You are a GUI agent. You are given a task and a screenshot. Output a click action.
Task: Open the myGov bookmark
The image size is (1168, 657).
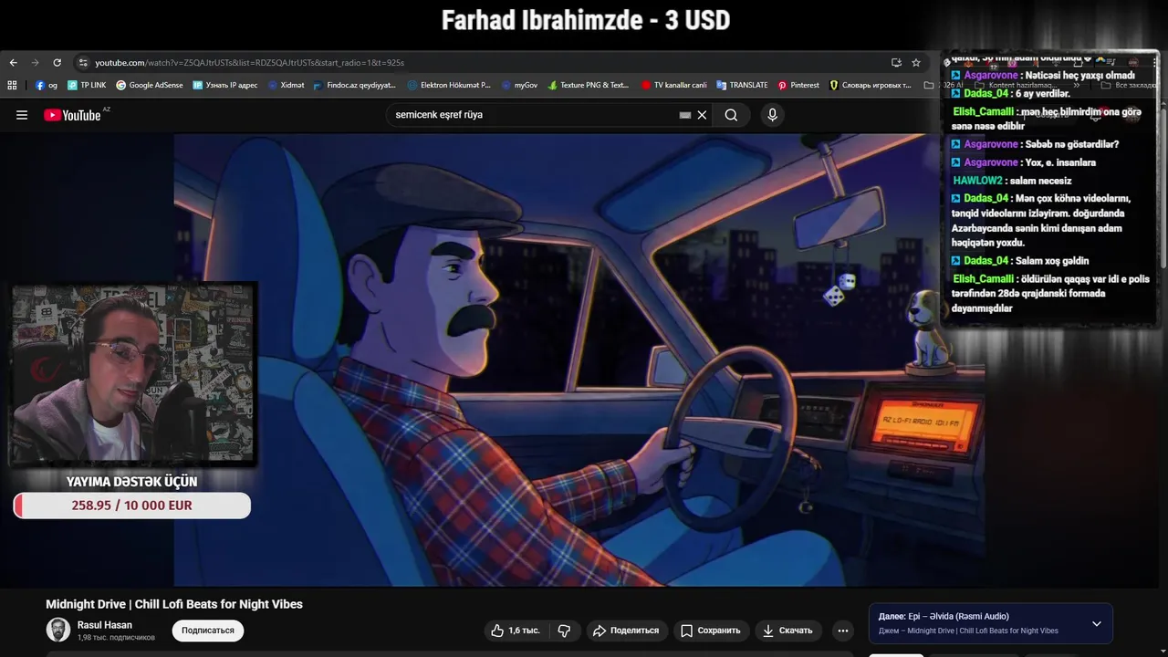click(519, 85)
